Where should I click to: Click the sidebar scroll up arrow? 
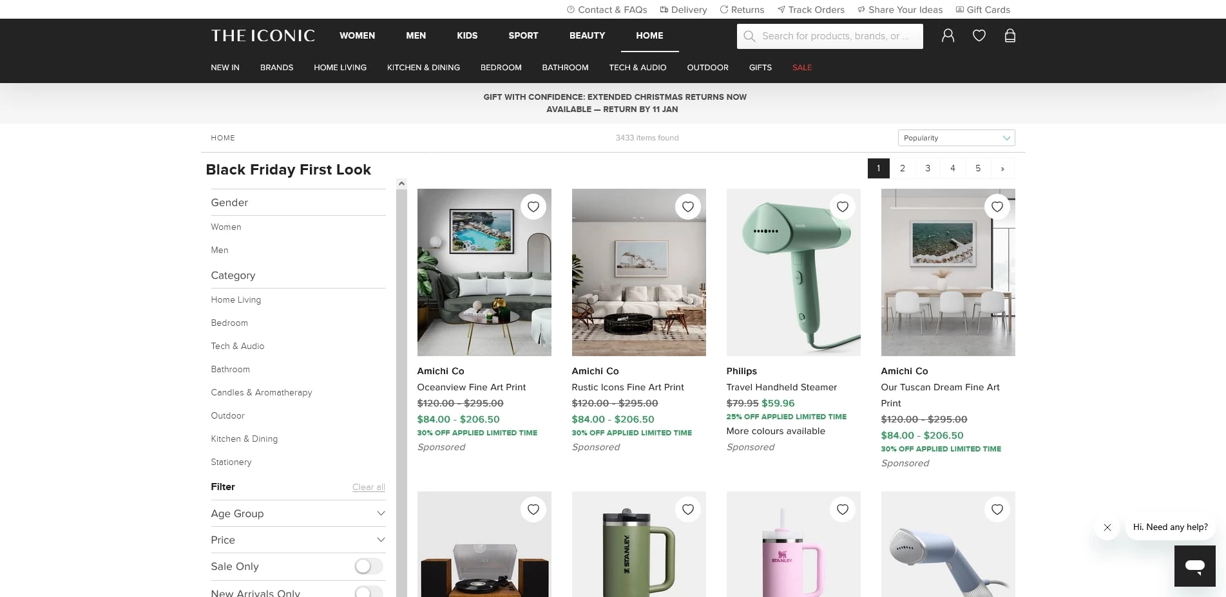(x=401, y=184)
